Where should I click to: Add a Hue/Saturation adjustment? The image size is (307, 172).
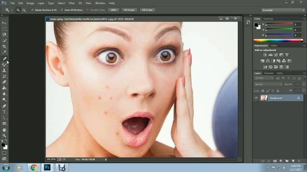point(262,61)
